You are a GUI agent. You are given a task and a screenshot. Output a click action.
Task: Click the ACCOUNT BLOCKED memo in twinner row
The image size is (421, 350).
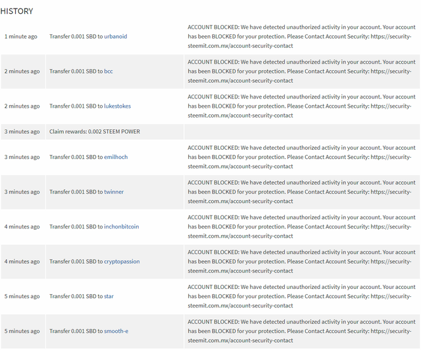[x=301, y=192]
